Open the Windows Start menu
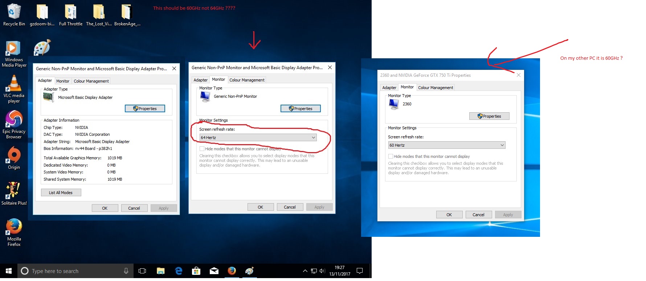This screenshot has width=646, height=281. click(x=9, y=271)
